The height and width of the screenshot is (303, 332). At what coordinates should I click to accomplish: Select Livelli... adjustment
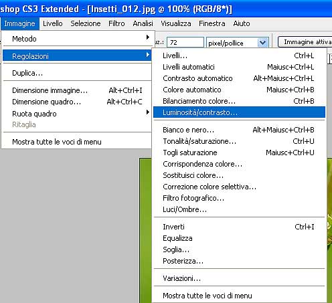tap(239, 56)
